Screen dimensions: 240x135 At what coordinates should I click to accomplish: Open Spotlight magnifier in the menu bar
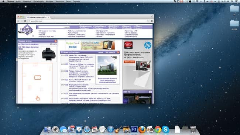(232, 1)
